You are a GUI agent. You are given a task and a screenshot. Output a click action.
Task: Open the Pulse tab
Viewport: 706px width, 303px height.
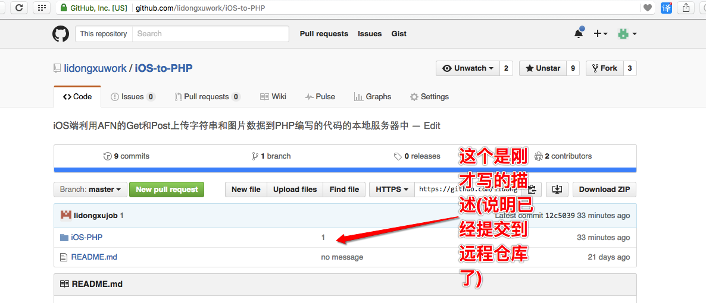point(320,97)
